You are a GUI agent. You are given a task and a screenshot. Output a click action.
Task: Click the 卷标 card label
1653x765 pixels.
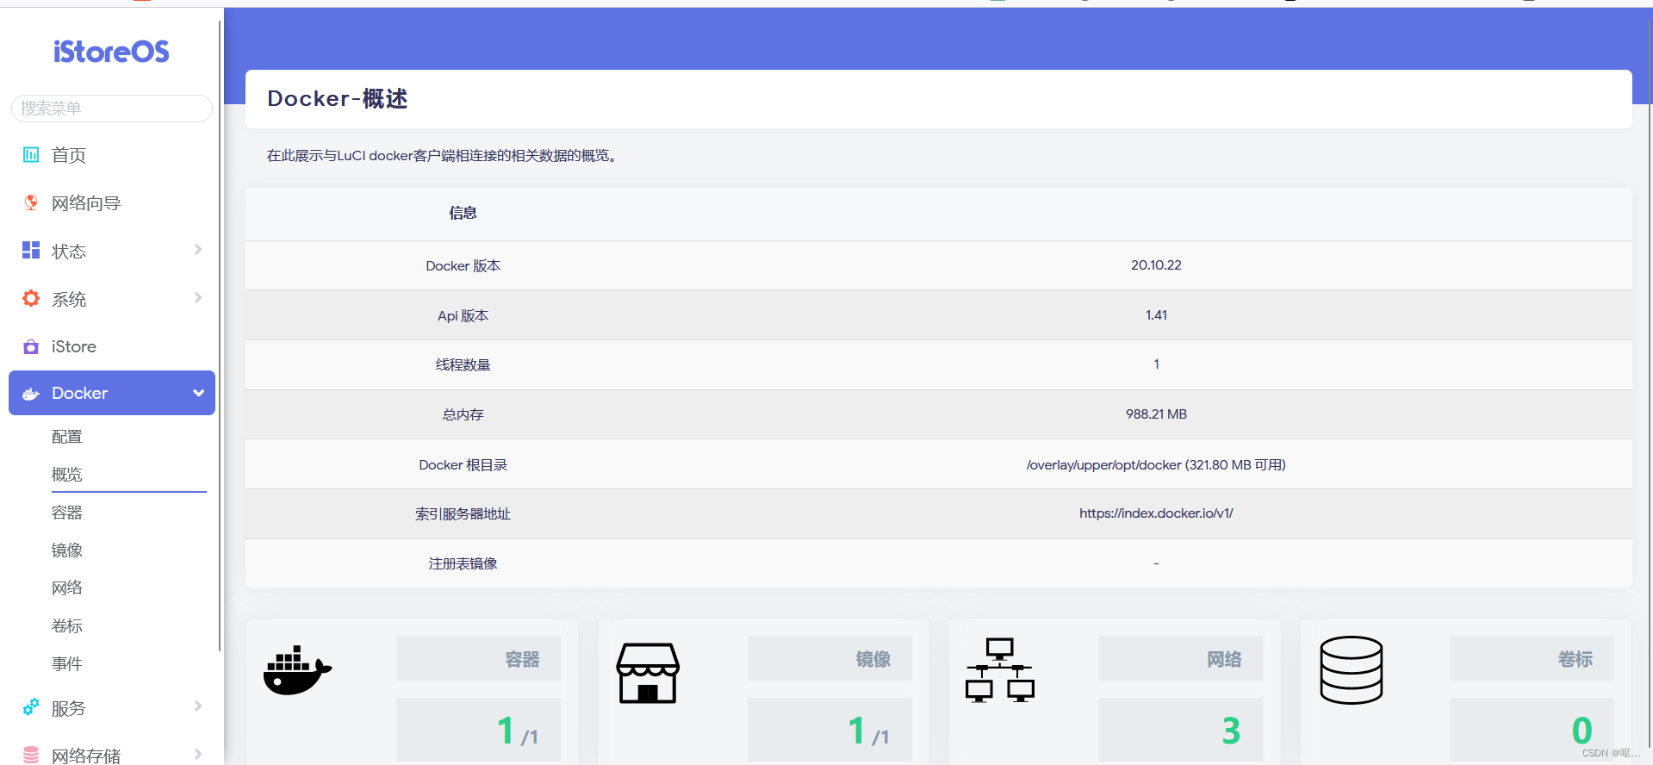pyautogui.click(x=1575, y=659)
